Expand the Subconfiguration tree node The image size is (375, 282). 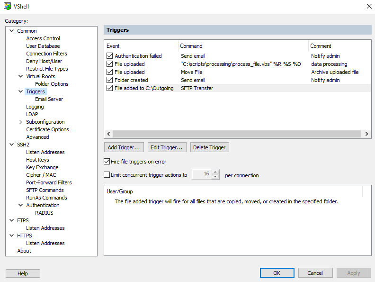(20, 122)
